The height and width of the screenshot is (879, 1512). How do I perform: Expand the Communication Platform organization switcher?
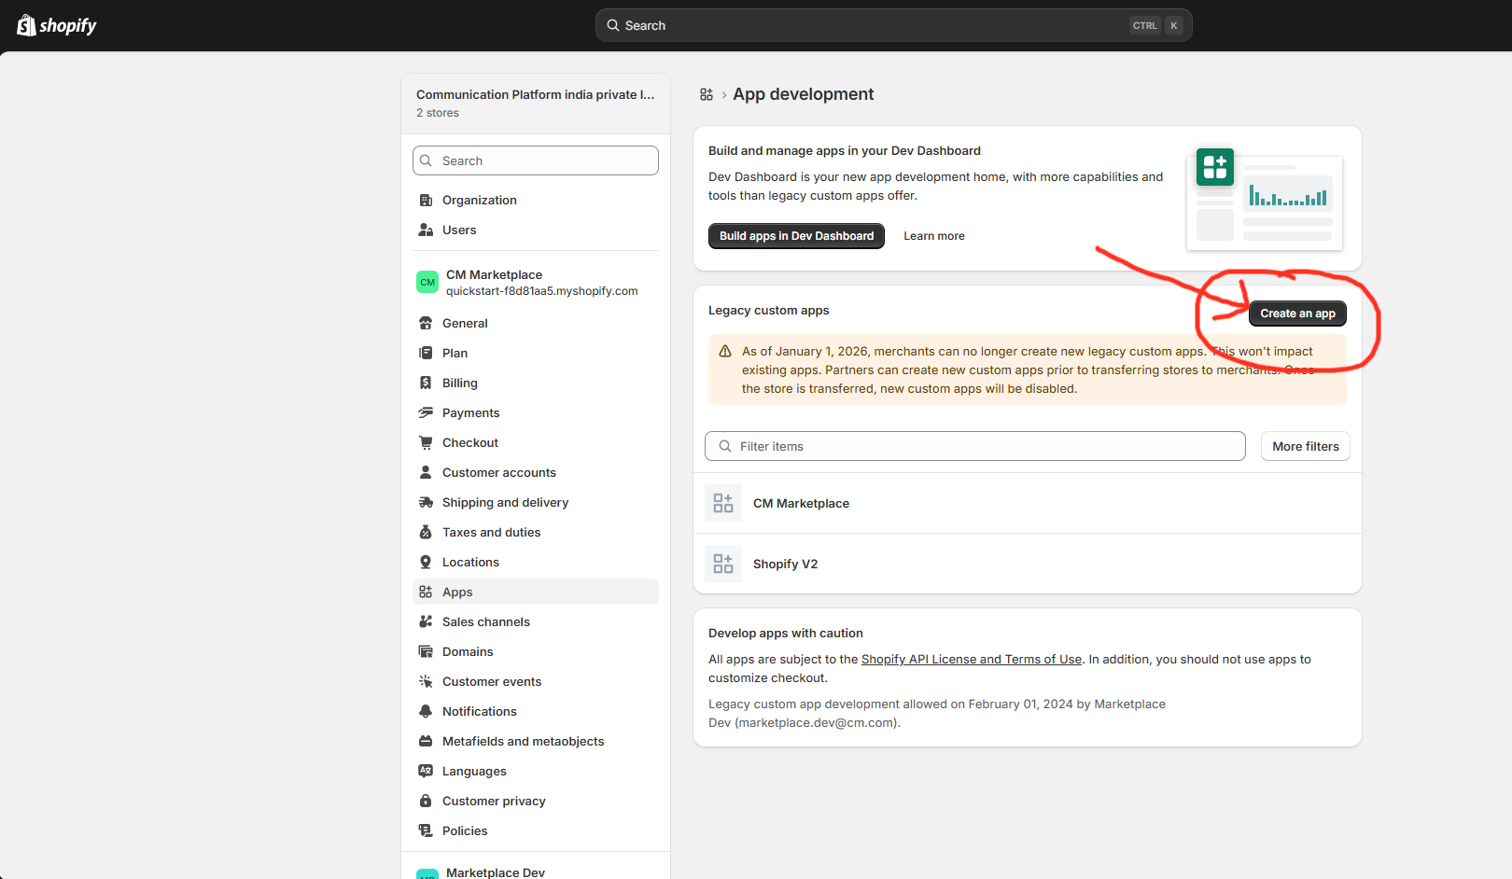536,103
